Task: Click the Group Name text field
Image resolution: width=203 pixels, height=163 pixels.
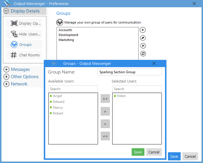Action: click(130, 72)
